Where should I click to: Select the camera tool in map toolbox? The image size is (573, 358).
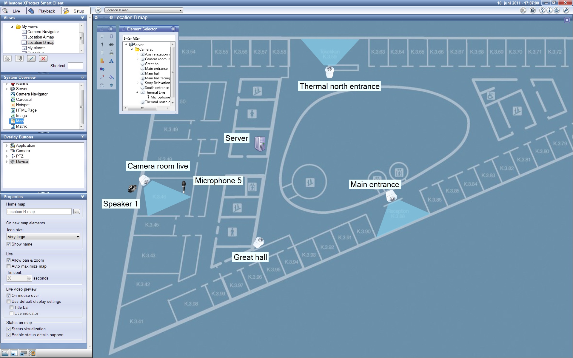(102, 36)
